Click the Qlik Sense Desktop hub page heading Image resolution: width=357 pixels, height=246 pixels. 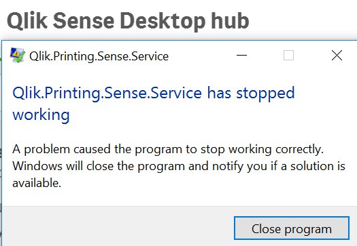[x=128, y=21]
